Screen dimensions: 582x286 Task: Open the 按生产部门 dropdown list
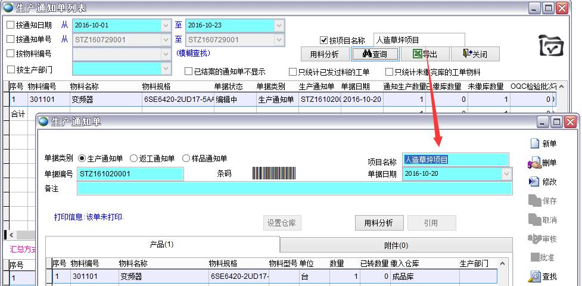click(x=166, y=69)
